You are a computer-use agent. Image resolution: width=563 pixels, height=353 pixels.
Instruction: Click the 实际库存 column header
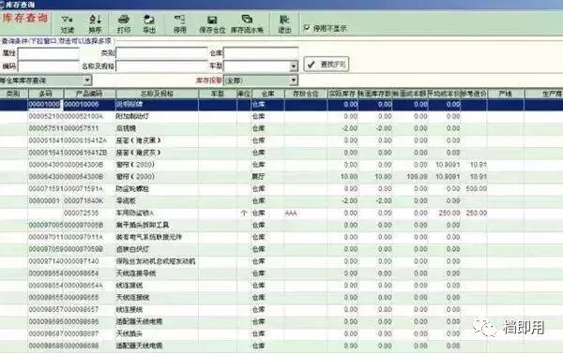[342, 94]
